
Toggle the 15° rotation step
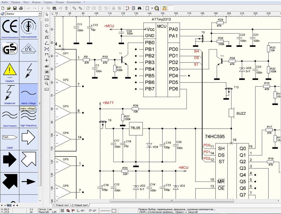[92, 210]
